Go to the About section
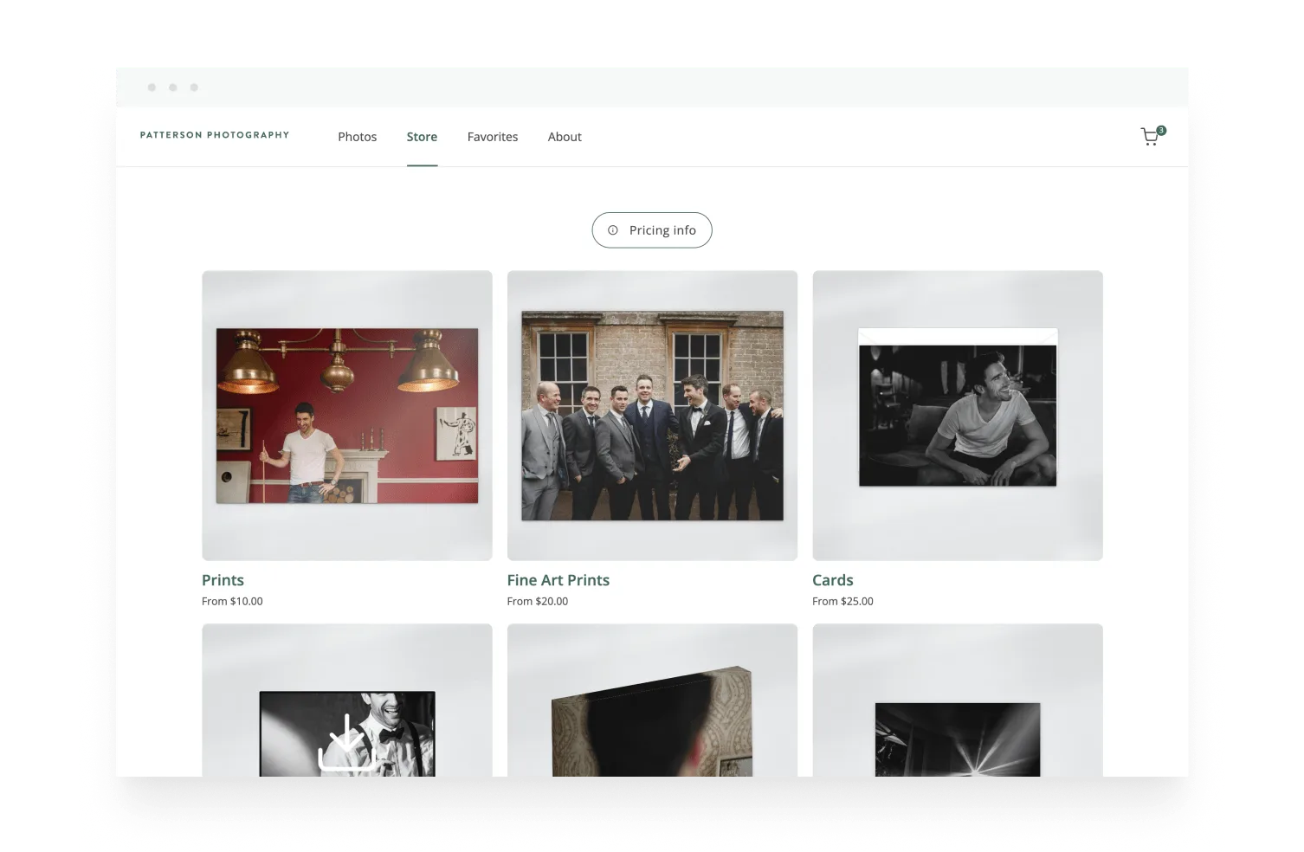Image resolution: width=1304 pixels, height=852 pixels. (565, 137)
